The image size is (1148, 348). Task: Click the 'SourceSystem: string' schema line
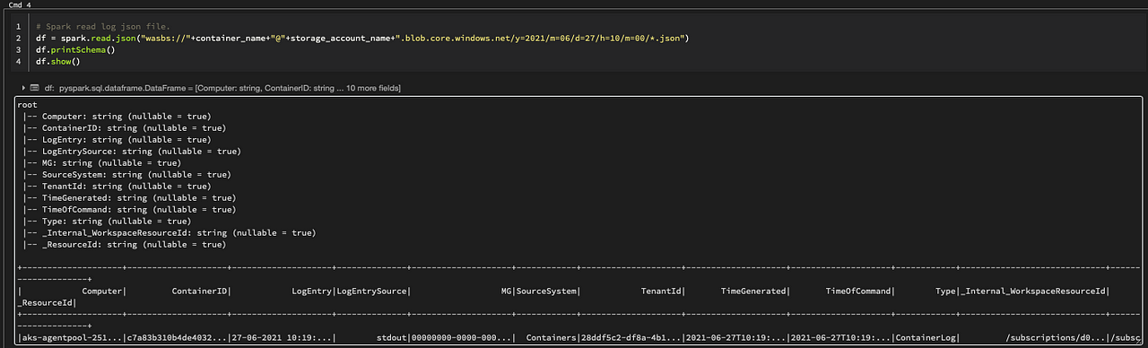tap(127, 175)
